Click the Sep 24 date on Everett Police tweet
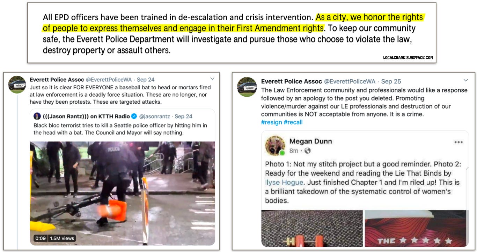 point(146,80)
